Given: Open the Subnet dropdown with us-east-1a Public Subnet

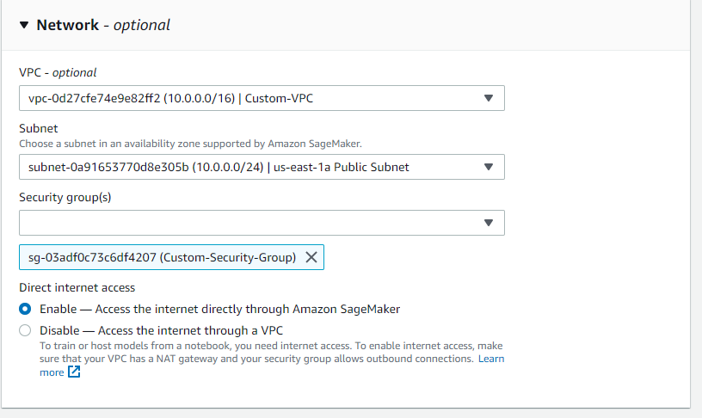Looking at the screenshot, I should coord(262,167).
